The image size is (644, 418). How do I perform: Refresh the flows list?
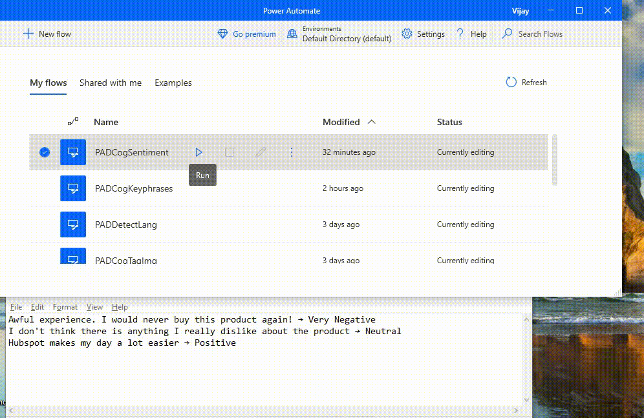(x=526, y=83)
